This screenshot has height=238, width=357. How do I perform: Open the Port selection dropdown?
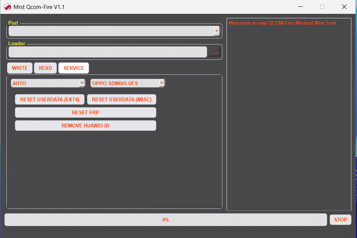(x=216, y=31)
